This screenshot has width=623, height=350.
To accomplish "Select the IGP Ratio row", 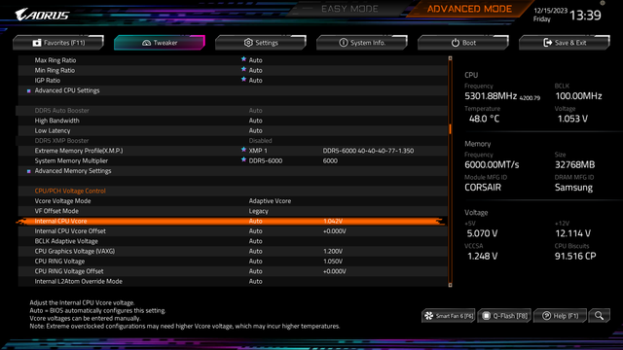I will [x=233, y=80].
